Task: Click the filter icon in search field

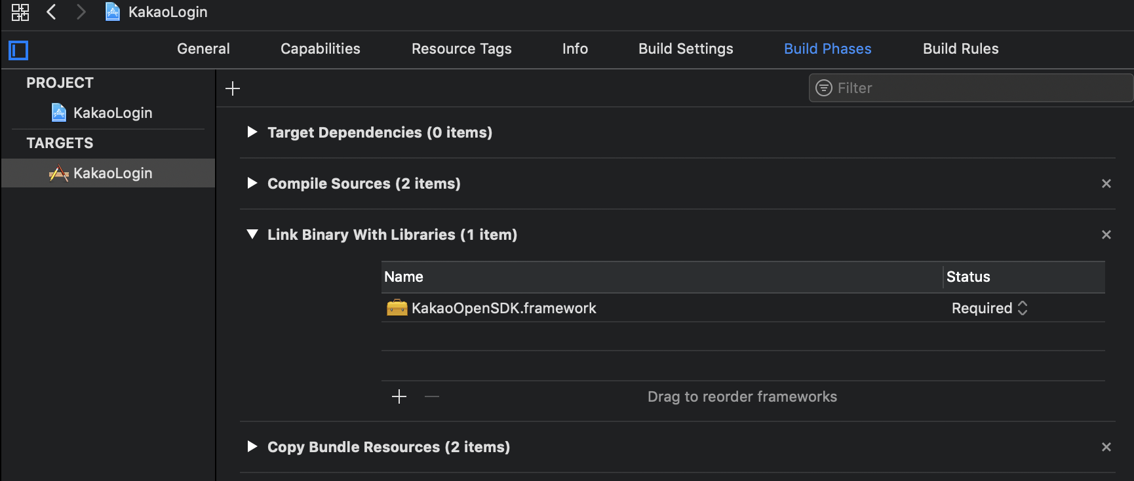Action: click(824, 88)
